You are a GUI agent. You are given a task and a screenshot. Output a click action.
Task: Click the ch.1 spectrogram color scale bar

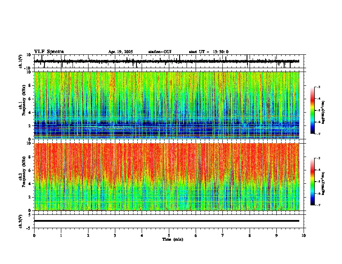click(x=313, y=110)
